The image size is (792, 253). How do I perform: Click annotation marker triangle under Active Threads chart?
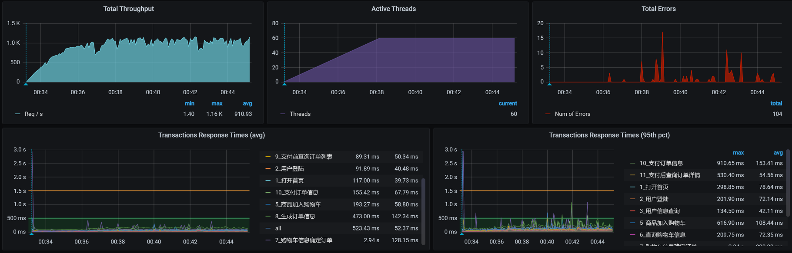coord(284,83)
